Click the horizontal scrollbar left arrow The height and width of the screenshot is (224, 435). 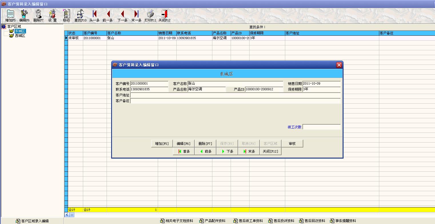click(67, 215)
